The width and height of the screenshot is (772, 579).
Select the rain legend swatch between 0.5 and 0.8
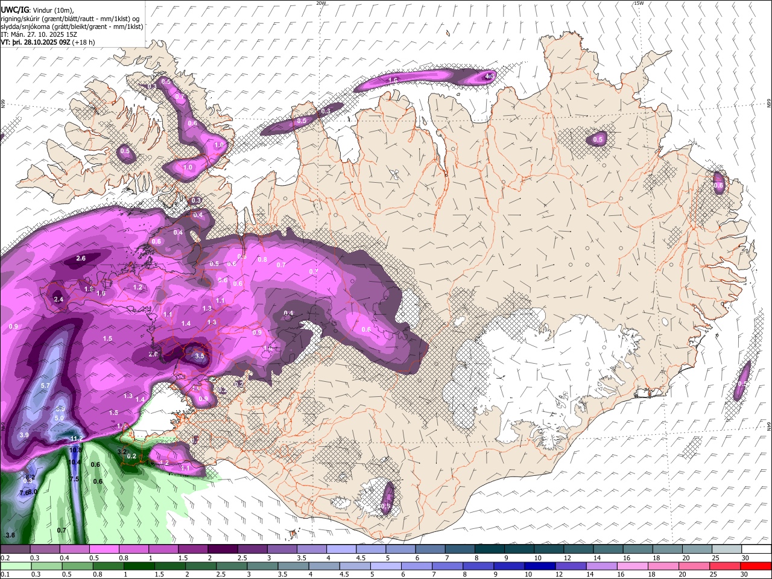coord(77,566)
